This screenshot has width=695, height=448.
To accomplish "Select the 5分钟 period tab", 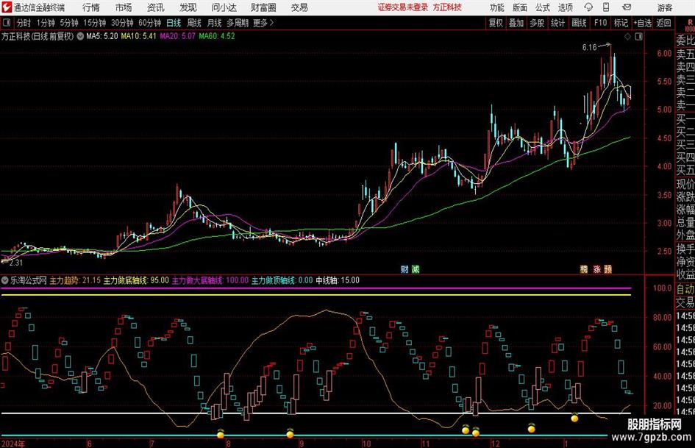I will pos(68,23).
